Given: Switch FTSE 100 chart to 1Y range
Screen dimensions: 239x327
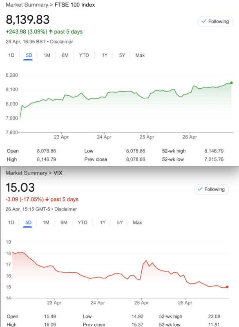Looking at the screenshot, I should pos(105,55).
